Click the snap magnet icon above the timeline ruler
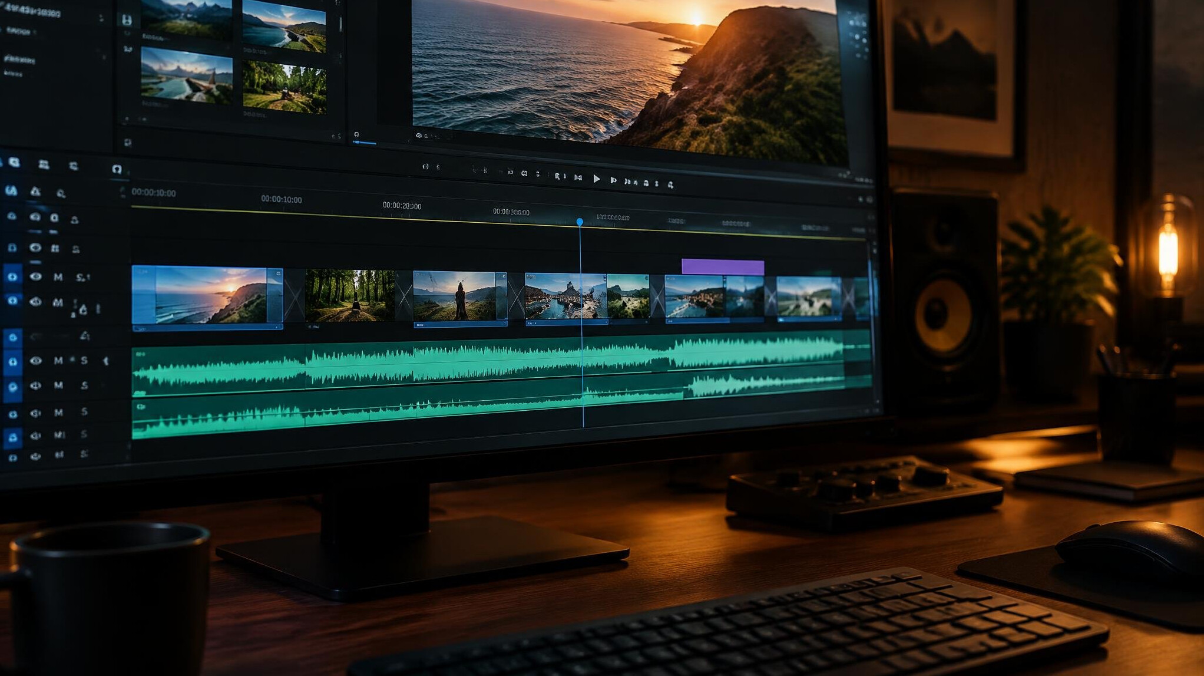This screenshot has width=1204, height=676. (x=117, y=169)
